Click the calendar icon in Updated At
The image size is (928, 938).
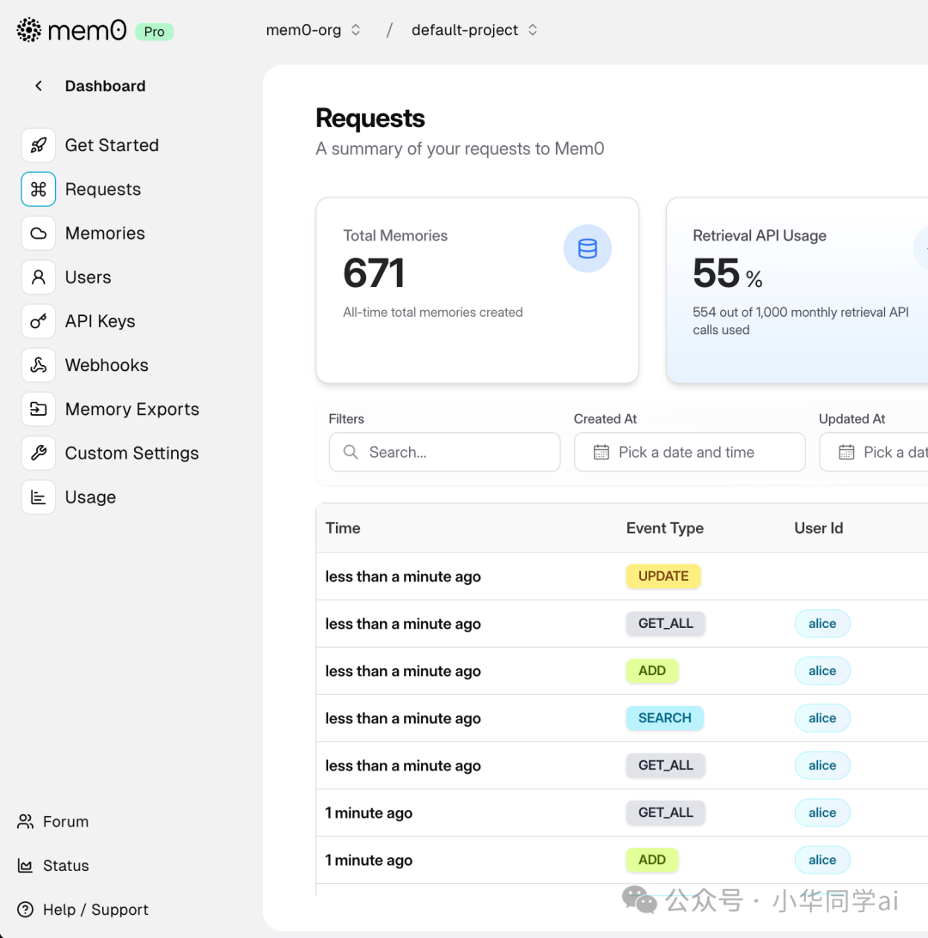846,452
